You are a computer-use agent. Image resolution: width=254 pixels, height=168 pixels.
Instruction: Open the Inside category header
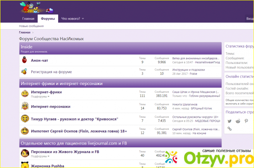tap(27, 47)
